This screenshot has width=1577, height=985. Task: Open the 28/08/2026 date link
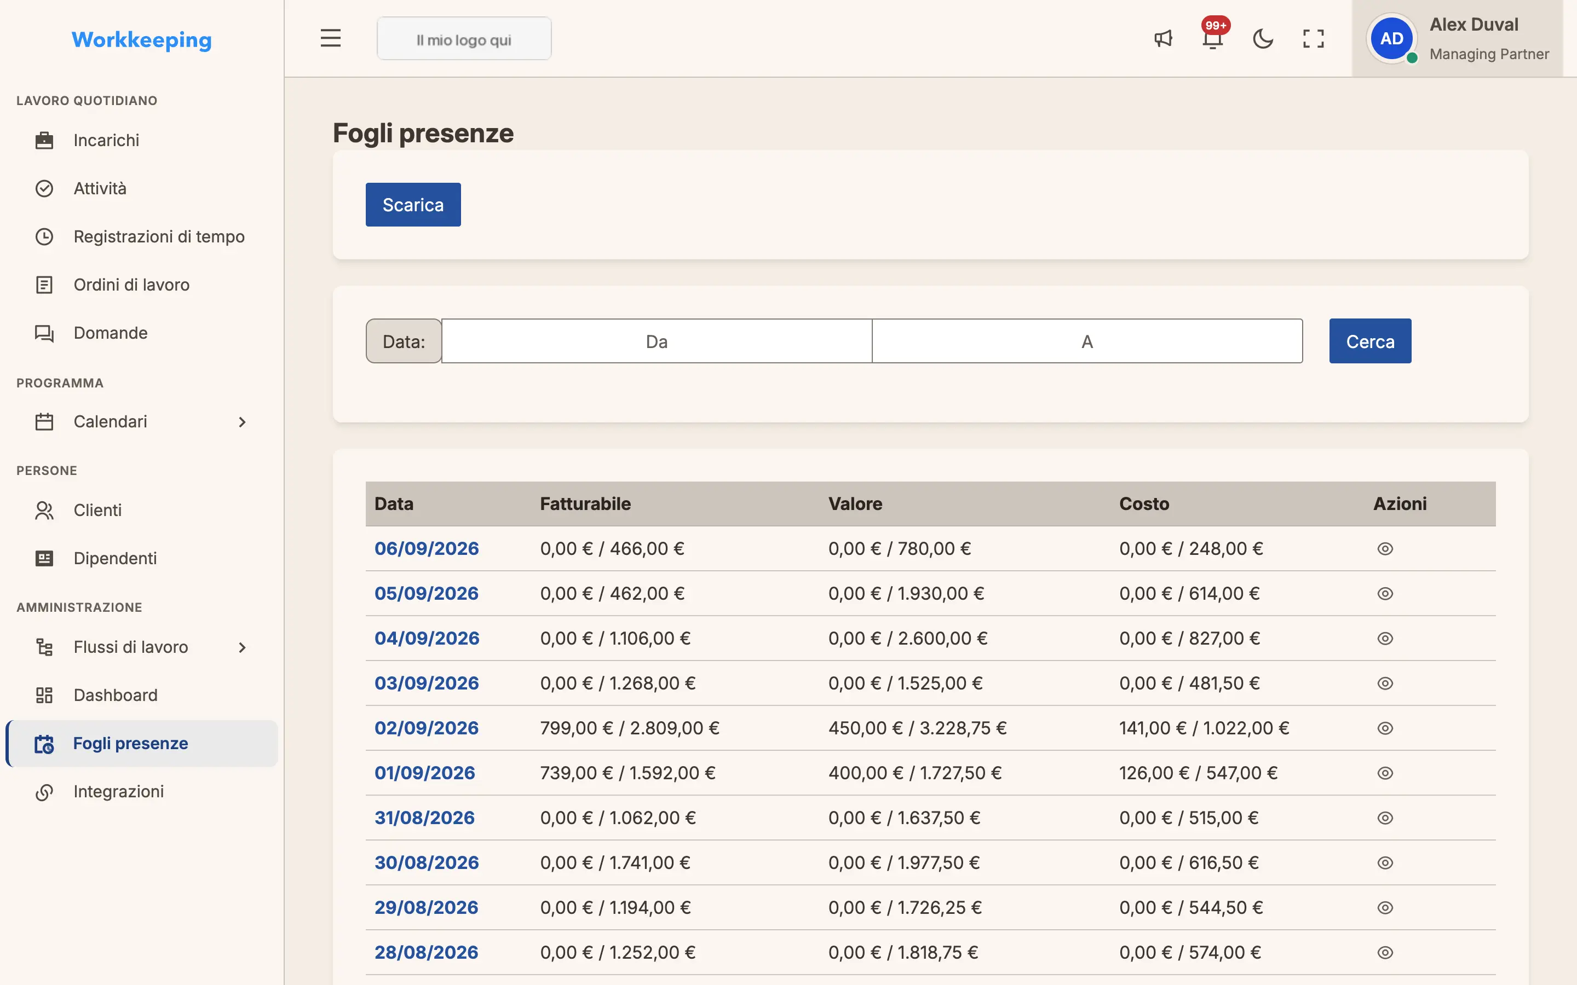(x=426, y=952)
